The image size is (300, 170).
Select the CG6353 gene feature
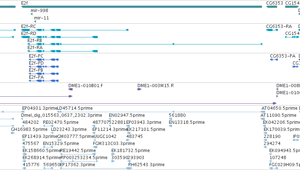point(271,7)
